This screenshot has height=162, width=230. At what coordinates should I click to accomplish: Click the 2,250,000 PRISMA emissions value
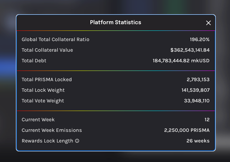pyautogui.click(x=187, y=130)
